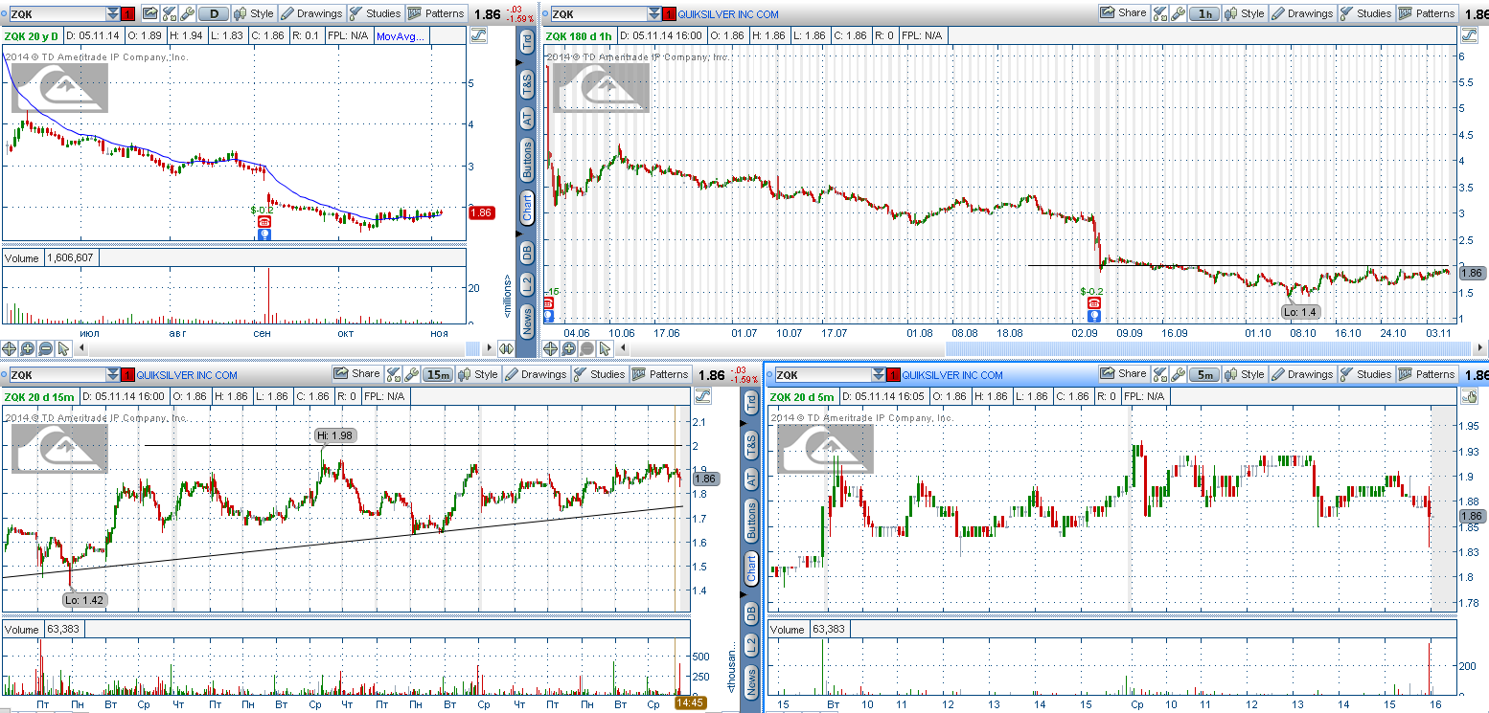
Task: Open quick study icon on 1h chart toolbar
Action: click(1159, 13)
